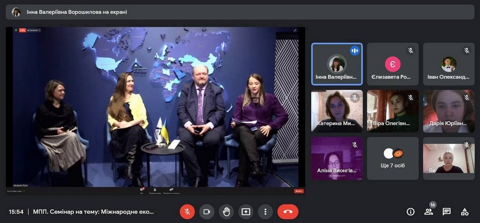
Task: Show the participants list with 16 people
Action: [428, 212]
